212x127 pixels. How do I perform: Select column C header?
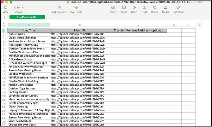[x=138, y=25]
